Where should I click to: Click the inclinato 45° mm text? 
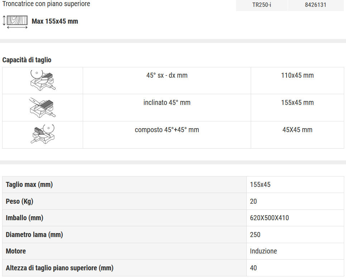tap(167, 103)
